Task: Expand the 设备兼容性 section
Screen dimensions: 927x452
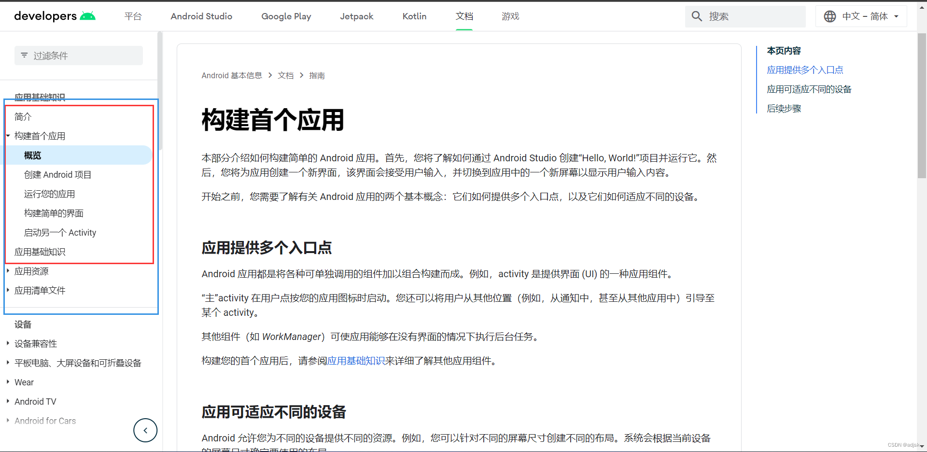Action: [8, 343]
